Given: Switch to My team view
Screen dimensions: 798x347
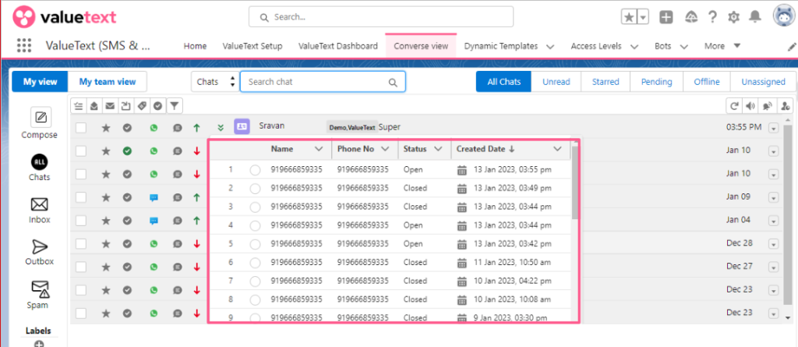Looking at the screenshot, I should click(108, 82).
